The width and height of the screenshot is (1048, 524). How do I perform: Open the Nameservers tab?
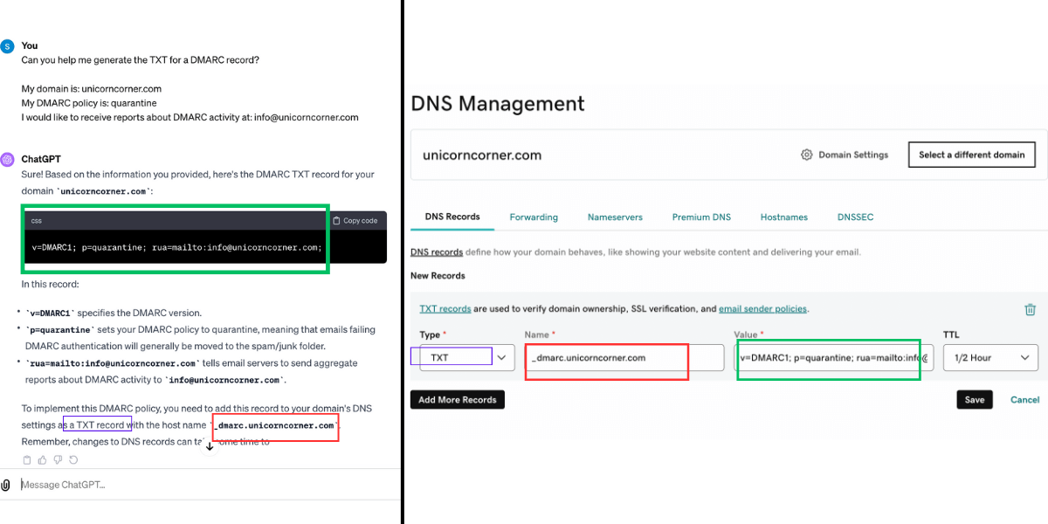click(x=615, y=217)
